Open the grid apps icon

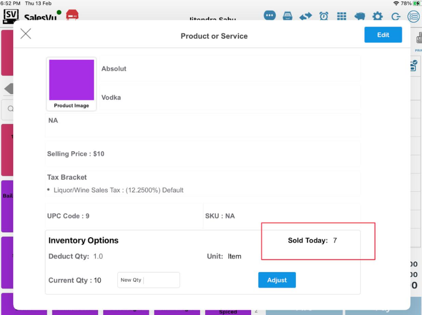pos(342,16)
